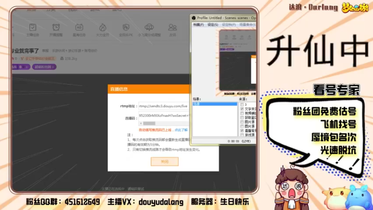This screenshot has width=373, height=210.
Task: Enable the 视频捕捉 source checkbox
Action: click(242, 113)
